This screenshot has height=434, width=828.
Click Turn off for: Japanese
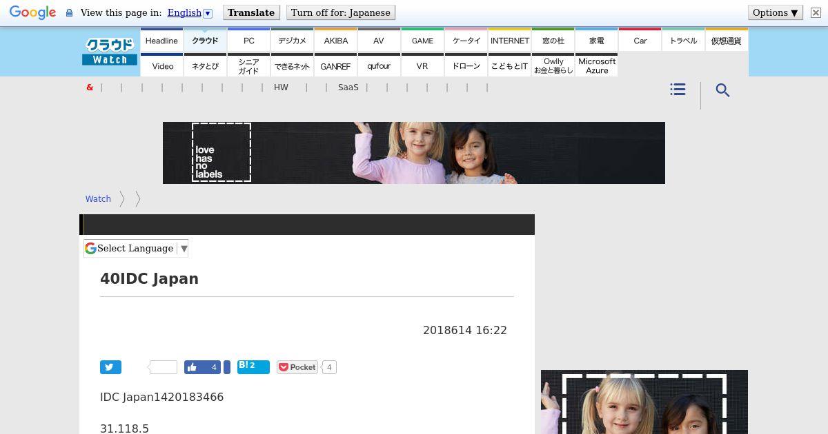340,12
